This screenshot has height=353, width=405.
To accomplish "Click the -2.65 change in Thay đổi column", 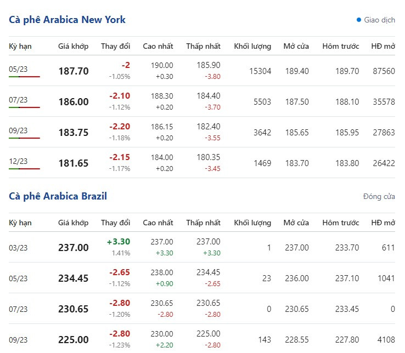I will [x=120, y=272].
